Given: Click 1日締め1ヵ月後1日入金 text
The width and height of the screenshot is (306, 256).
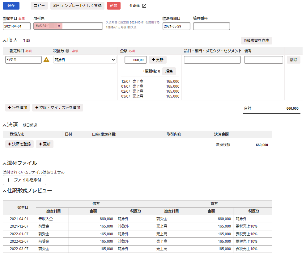Looking at the screenshot, I should point(121,27).
